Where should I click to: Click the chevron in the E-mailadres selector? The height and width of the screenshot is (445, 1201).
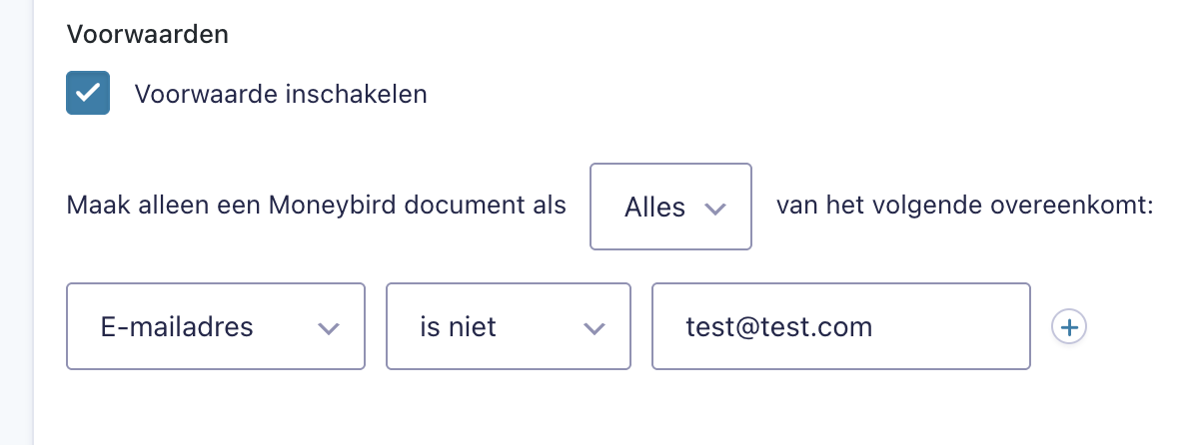click(x=328, y=327)
